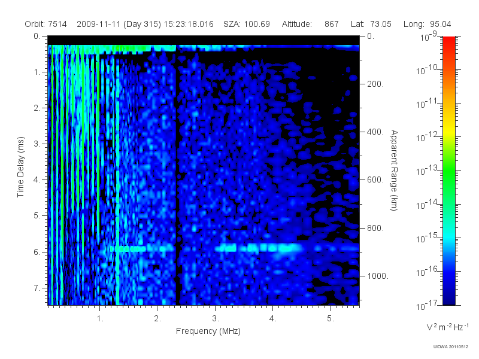The image size is (479, 359).
Task: Click the 'Orbit: 7514' header text
Action: [46, 24]
